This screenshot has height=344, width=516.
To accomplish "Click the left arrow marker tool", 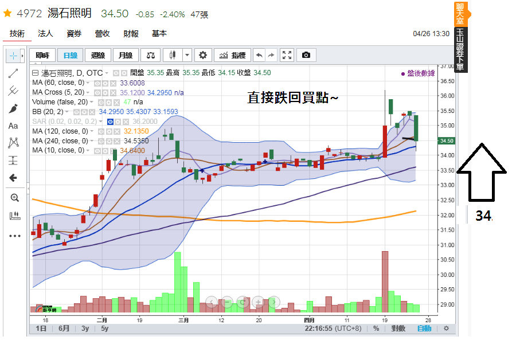I will tap(13, 178).
